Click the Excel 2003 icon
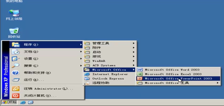 point(139,74)
